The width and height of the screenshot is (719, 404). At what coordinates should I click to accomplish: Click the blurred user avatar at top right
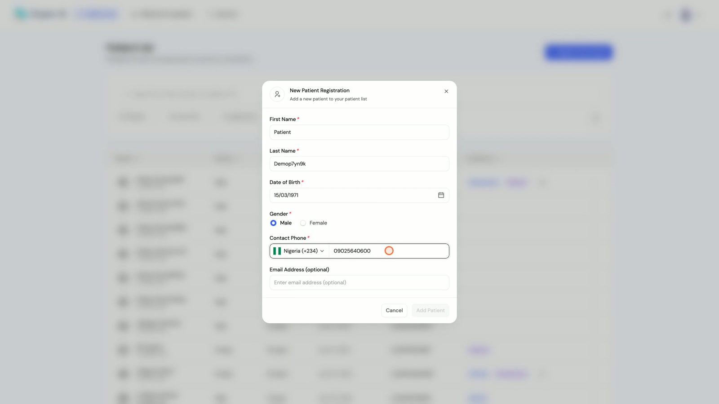pos(686,15)
